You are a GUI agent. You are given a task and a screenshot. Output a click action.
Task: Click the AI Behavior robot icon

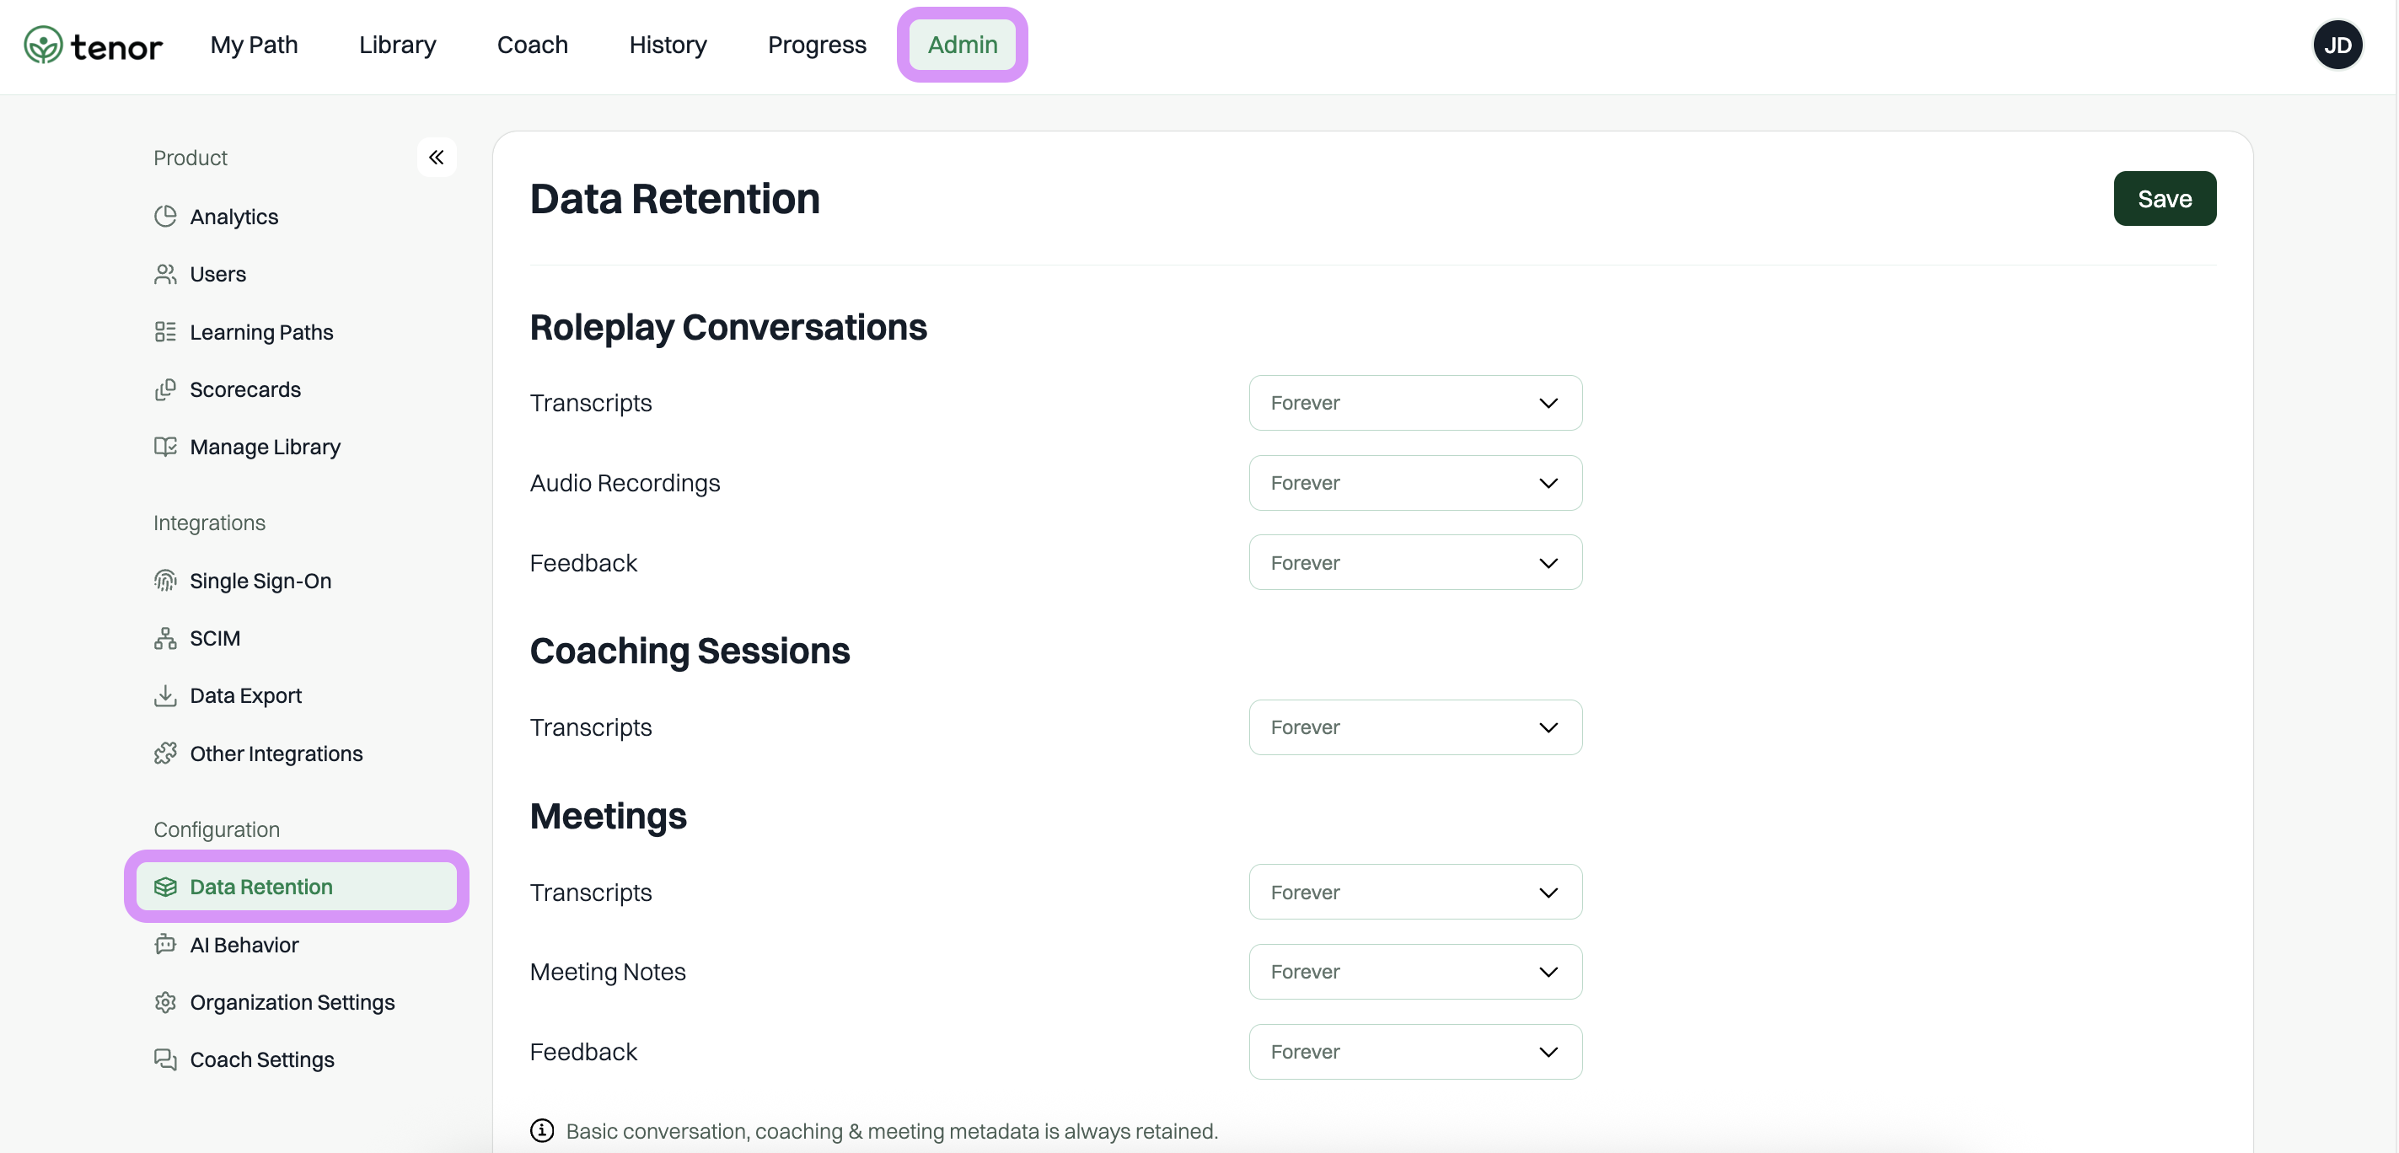pos(165,944)
